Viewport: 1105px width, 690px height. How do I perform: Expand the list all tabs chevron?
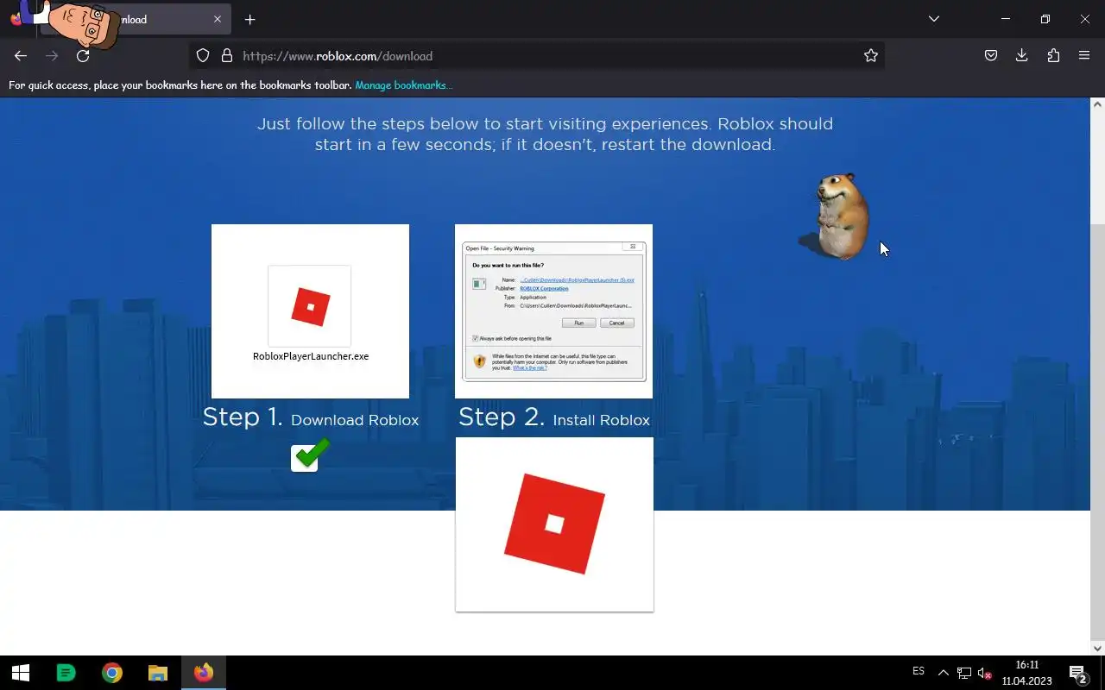coord(933,19)
